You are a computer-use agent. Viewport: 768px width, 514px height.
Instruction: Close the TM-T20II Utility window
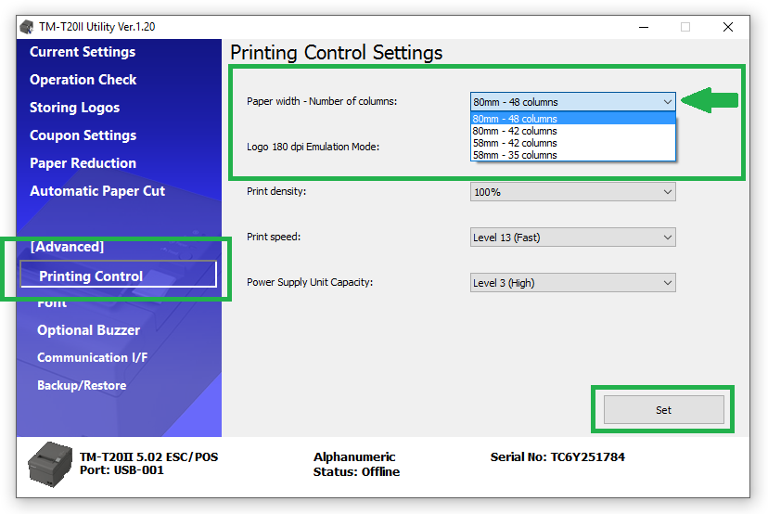(x=728, y=27)
